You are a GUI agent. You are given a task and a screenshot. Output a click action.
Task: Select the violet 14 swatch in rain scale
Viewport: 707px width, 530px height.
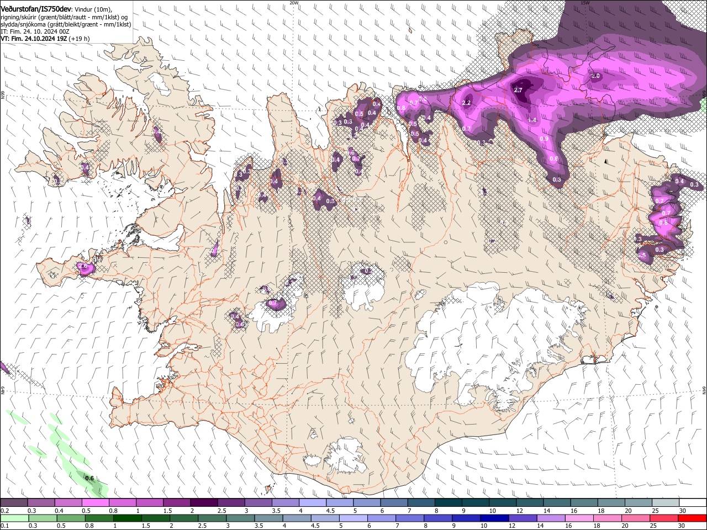tap(551, 518)
